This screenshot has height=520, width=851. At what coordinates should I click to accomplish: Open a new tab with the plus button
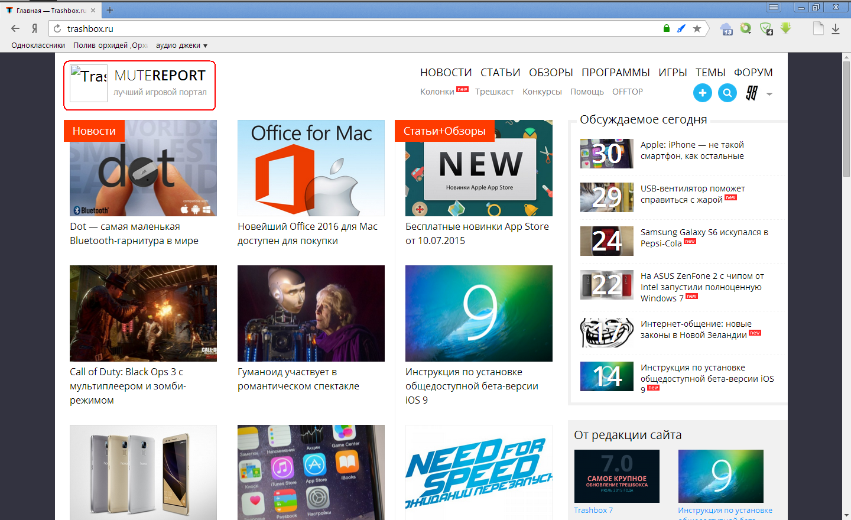110,10
